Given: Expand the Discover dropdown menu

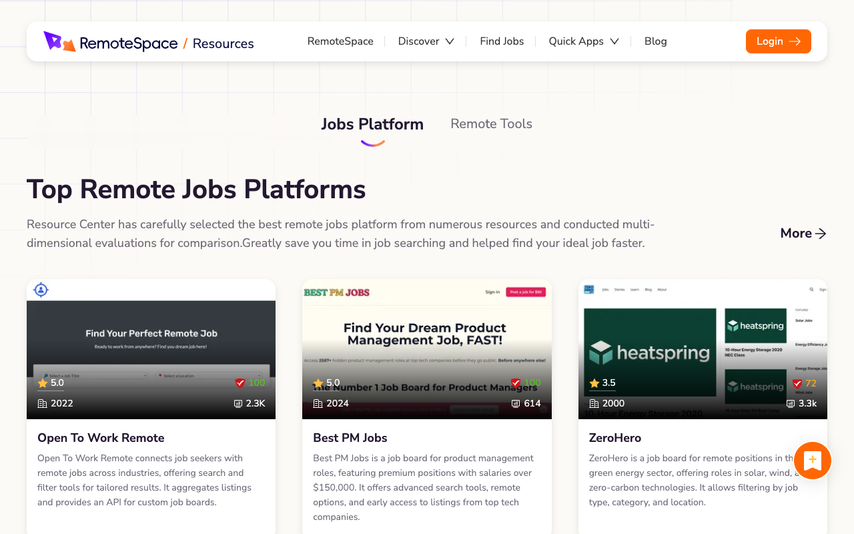Looking at the screenshot, I should click(426, 41).
